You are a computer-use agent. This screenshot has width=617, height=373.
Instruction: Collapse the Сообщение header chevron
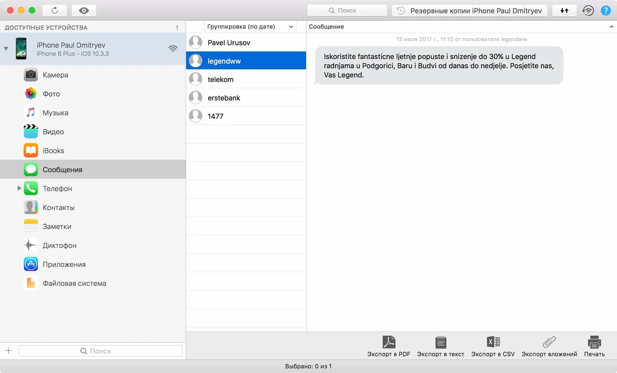pyautogui.click(x=611, y=27)
